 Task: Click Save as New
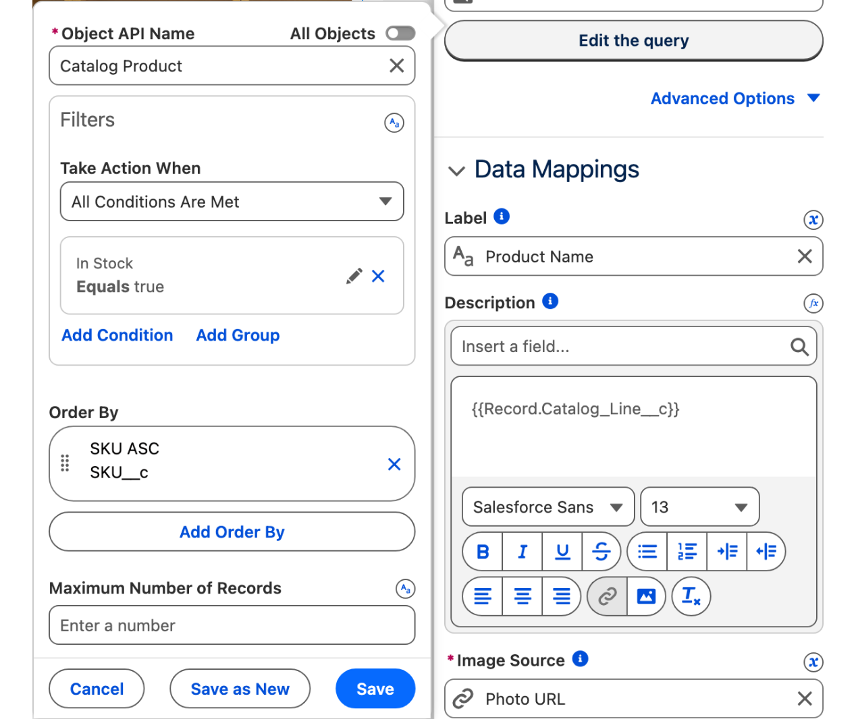(240, 689)
